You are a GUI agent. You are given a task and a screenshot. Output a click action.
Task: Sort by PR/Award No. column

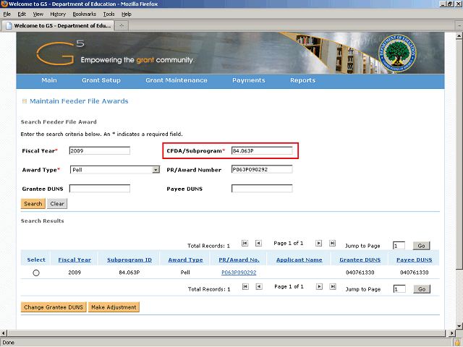click(x=239, y=260)
